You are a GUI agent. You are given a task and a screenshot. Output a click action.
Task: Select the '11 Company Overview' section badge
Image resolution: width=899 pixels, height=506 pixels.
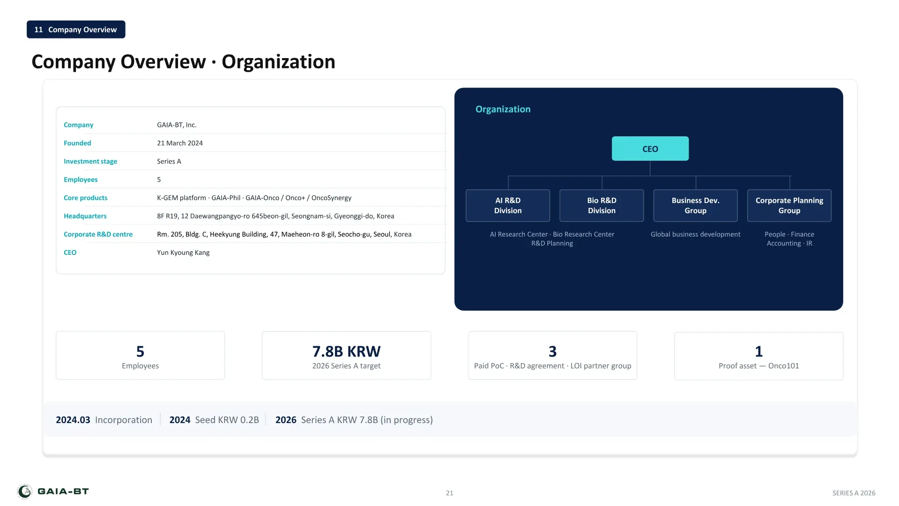(x=76, y=30)
